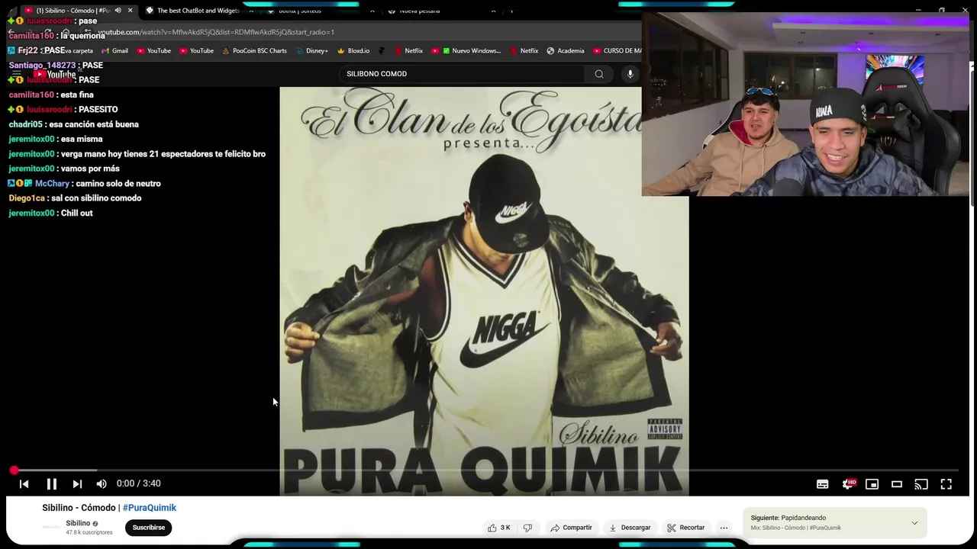Toggle full screen mode
The image size is (977, 549).
pyautogui.click(x=946, y=484)
